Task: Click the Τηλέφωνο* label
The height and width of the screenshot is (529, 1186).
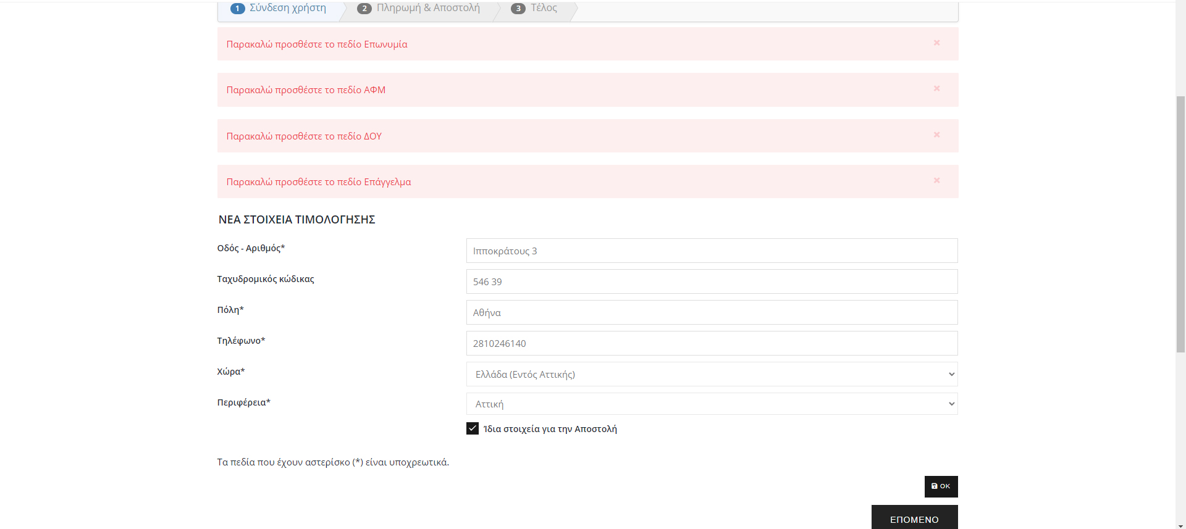Action: (x=241, y=341)
